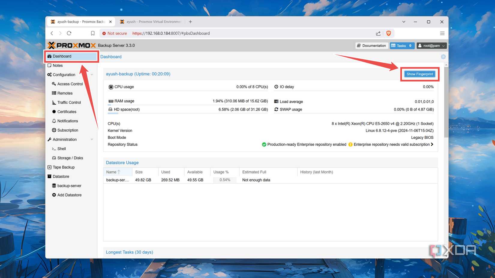Collapse the Administration section arrow

click(x=92, y=139)
